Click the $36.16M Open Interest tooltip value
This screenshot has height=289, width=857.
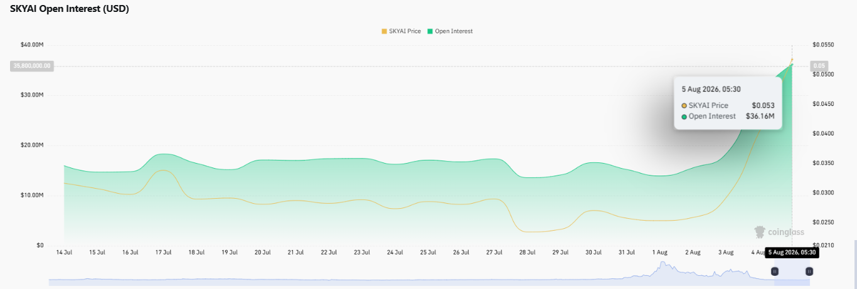pos(760,116)
